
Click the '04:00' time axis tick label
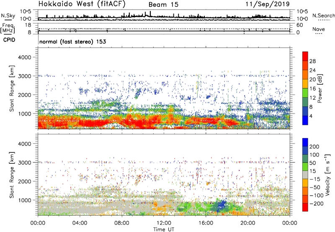[80, 223]
